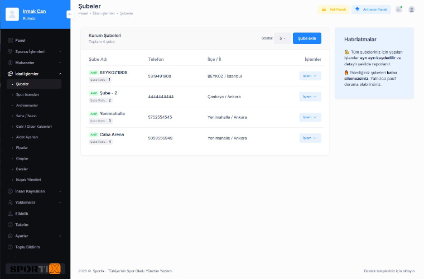Click Çankaya / Ankara cell

[x=224, y=97]
